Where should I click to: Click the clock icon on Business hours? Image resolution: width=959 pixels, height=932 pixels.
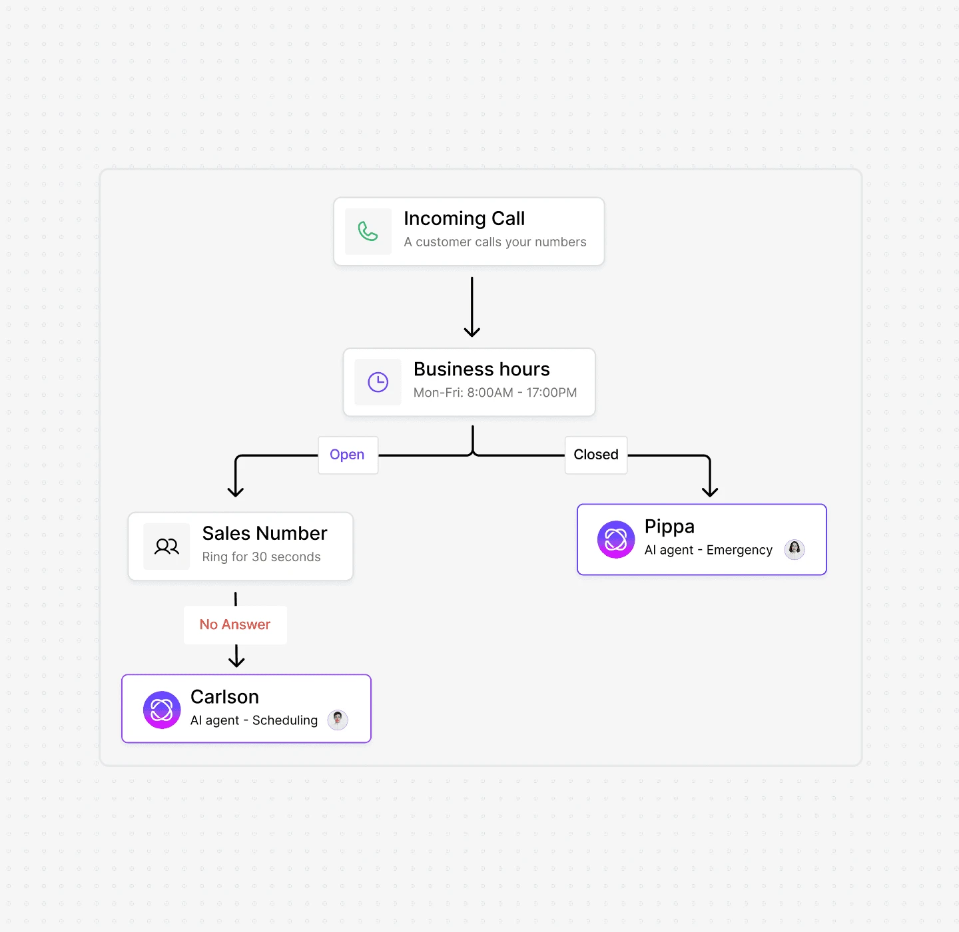(x=378, y=382)
